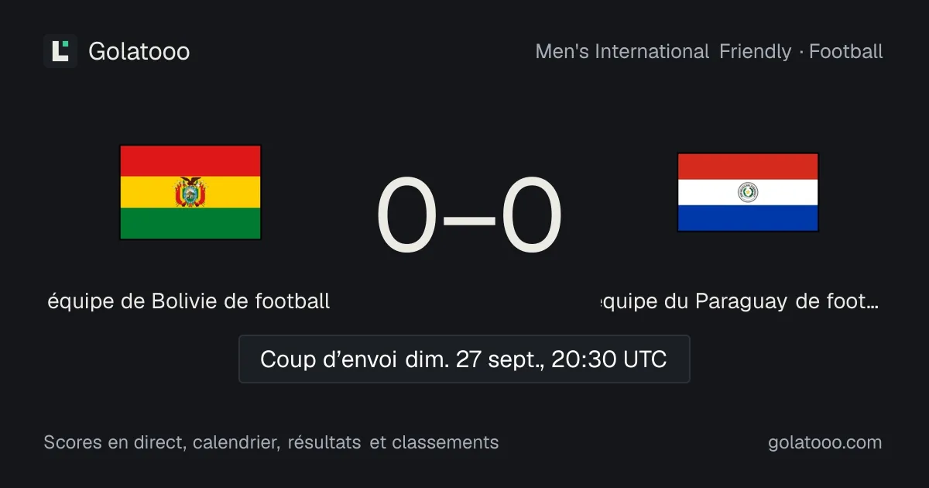Open équipe de Bolivie de football
Viewport: 929px width, 488px height.
coord(189,301)
